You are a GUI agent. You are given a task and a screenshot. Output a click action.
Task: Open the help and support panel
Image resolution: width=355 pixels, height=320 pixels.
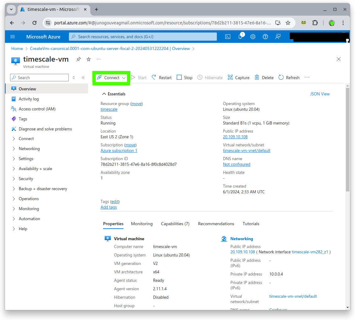[x=265, y=37]
